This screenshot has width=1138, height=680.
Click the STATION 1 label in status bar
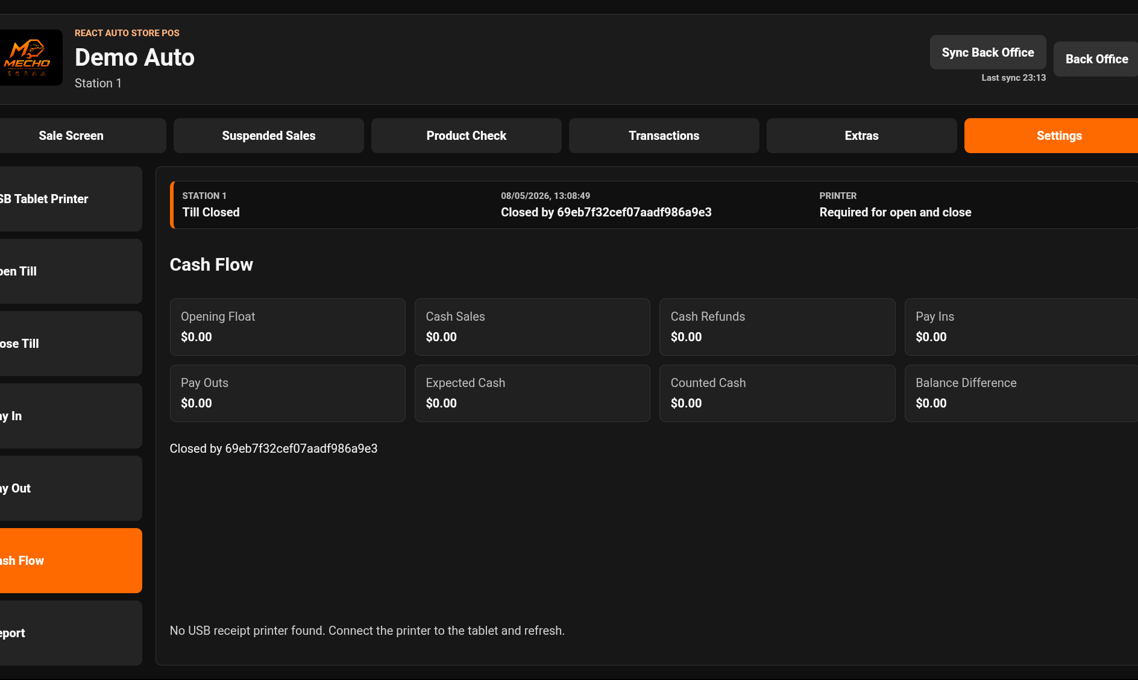click(x=204, y=196)
